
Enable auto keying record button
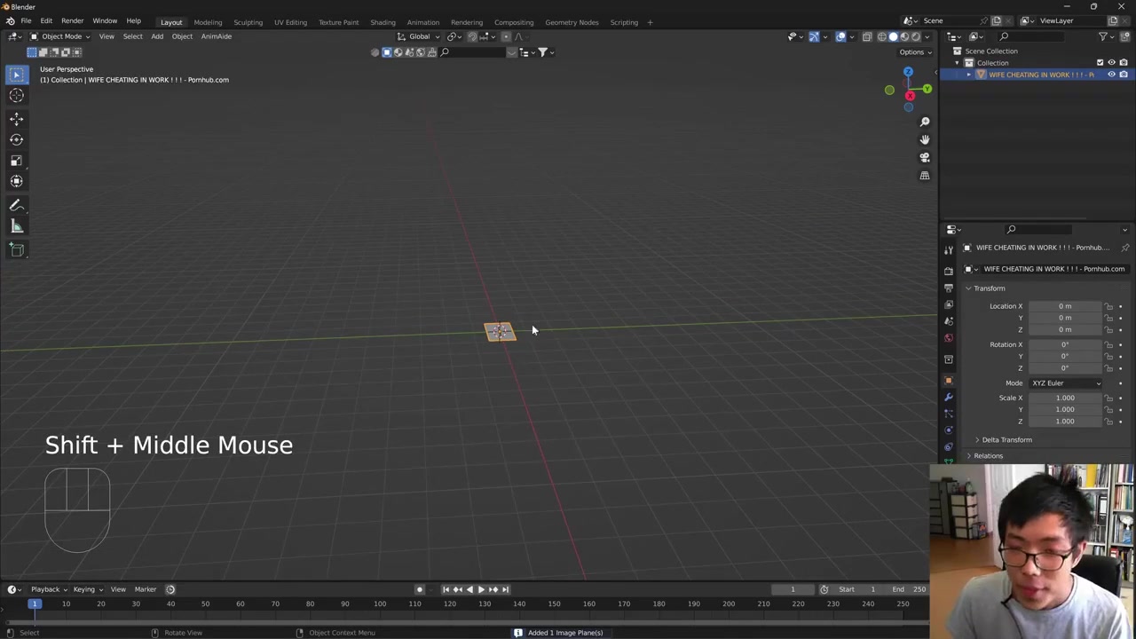(x=420, y=589)
